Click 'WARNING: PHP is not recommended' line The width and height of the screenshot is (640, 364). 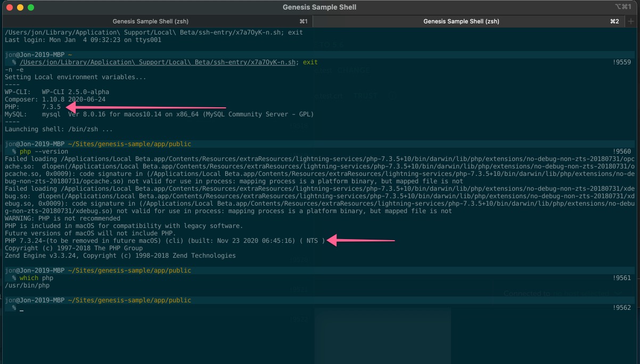tap(62, 218)
